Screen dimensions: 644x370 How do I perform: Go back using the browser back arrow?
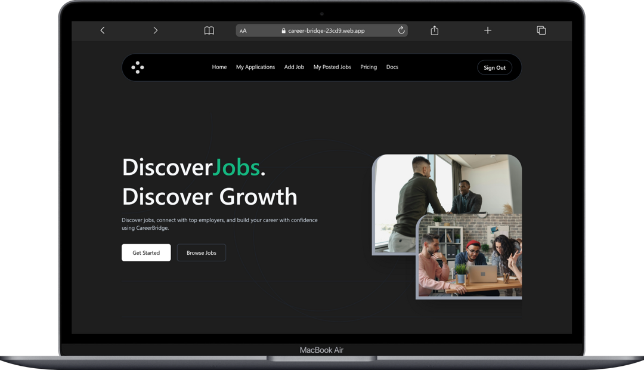click(x=103, y=30)
